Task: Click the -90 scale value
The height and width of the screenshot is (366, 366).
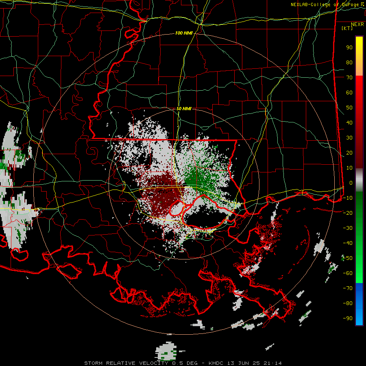Action: coord(348,318)
